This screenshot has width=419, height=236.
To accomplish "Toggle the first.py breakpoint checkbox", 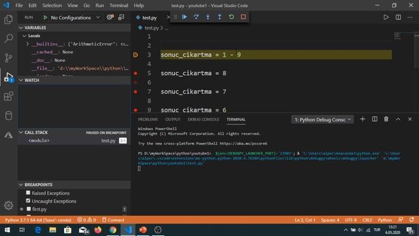I will (x=29, y=209).
